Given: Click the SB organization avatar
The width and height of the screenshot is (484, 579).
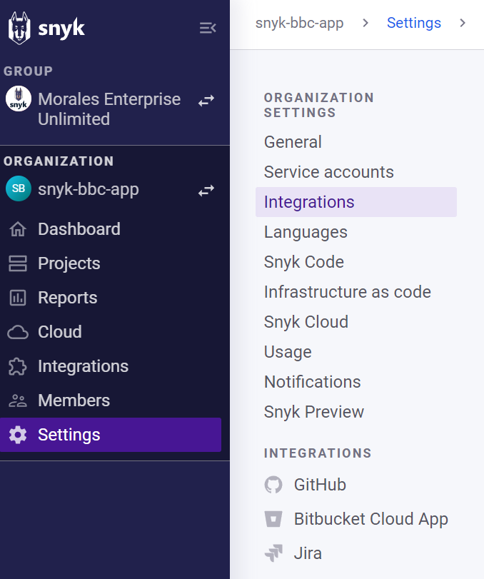Looking at the screenshot, I should tap(19, 188).
